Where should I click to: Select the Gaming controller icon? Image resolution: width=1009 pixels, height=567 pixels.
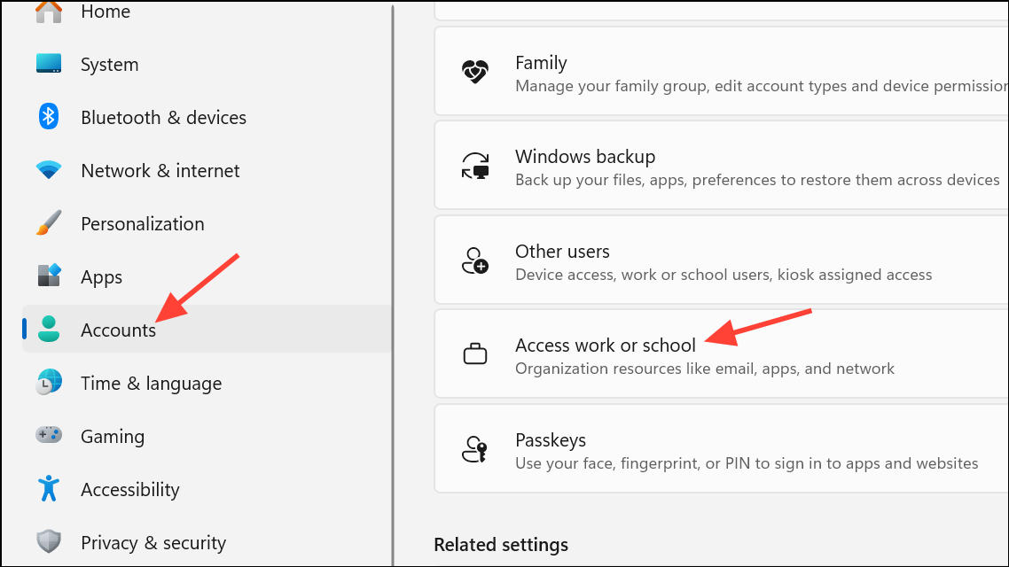47,436
